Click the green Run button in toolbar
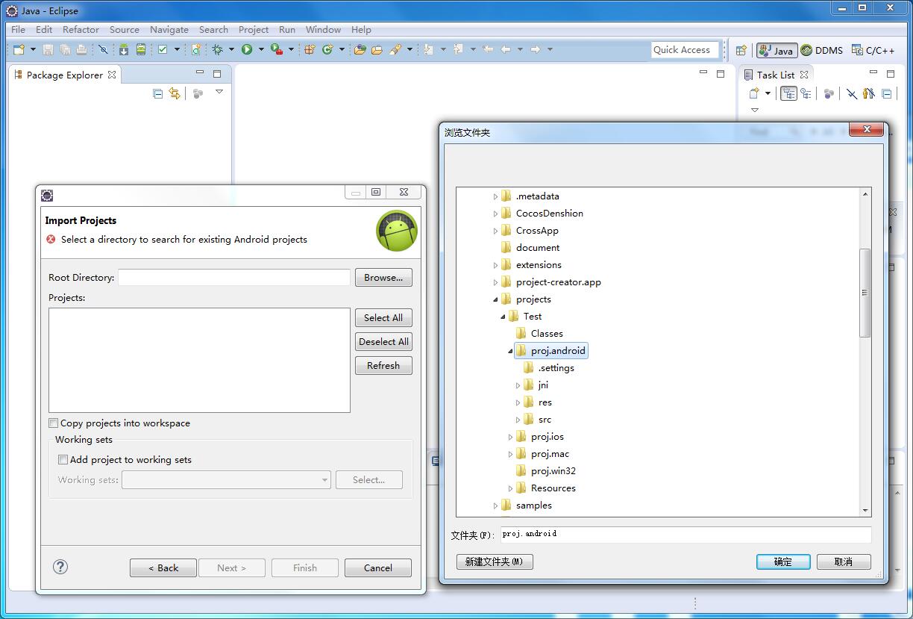 point(247,49)
